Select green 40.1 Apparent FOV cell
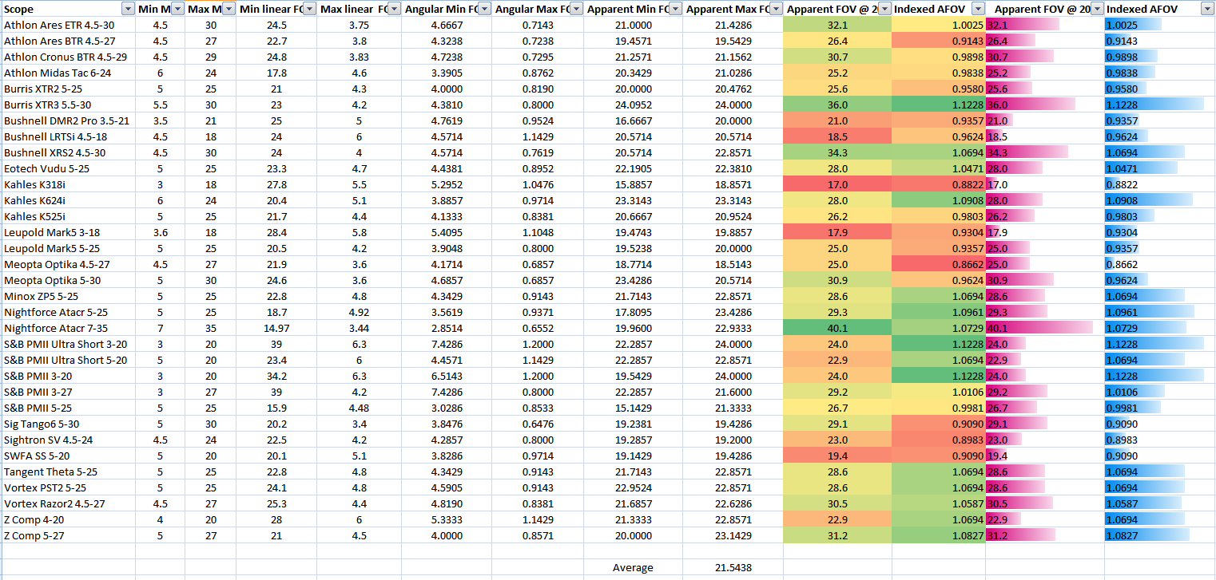The image size is (1216, 580). pyautogui.click(x=837, y=328)
